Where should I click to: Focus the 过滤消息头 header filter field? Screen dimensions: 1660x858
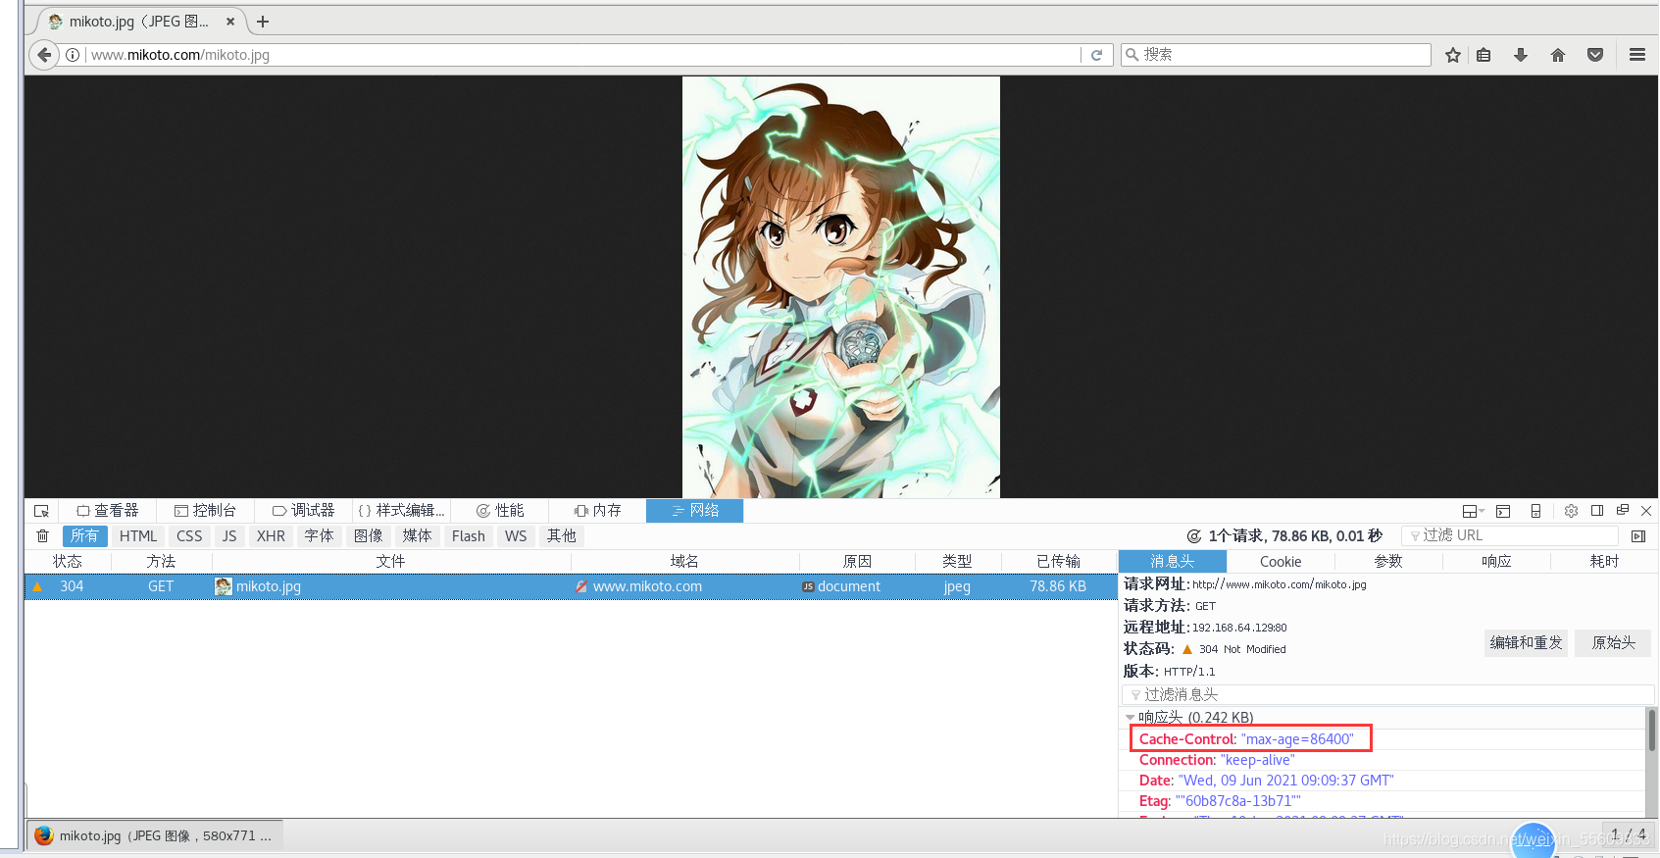[1388, 694]
